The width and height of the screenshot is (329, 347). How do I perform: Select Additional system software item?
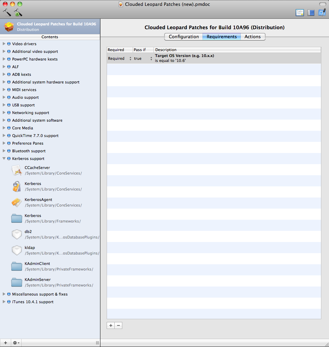pos(37,120)
